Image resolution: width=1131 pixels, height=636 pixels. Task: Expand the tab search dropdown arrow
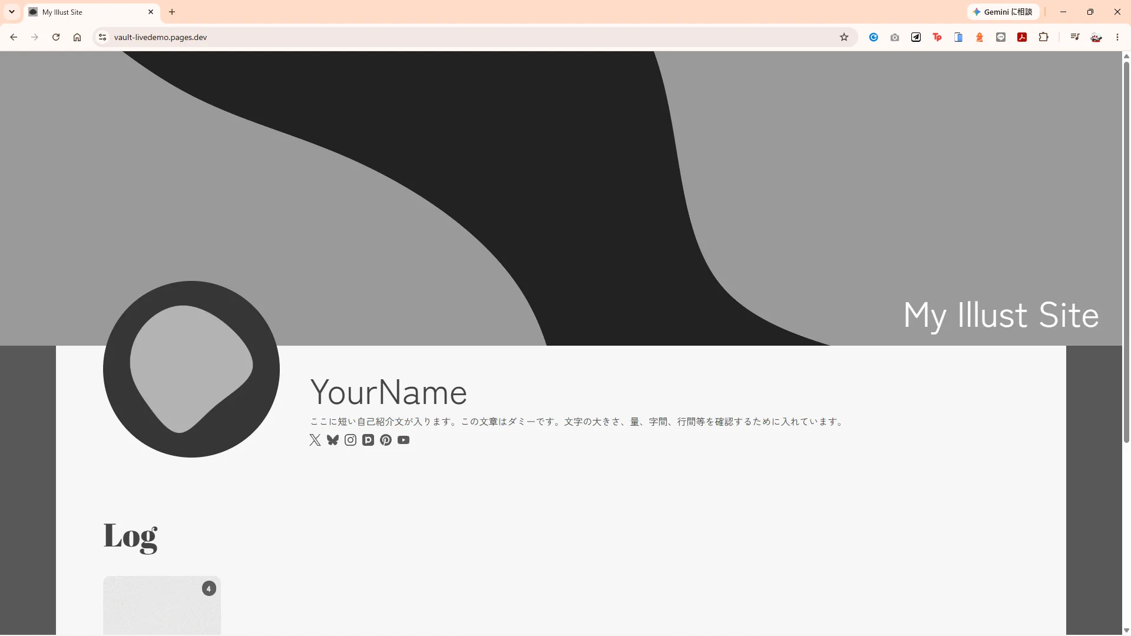pyautogui.click(x=11, y=12)
